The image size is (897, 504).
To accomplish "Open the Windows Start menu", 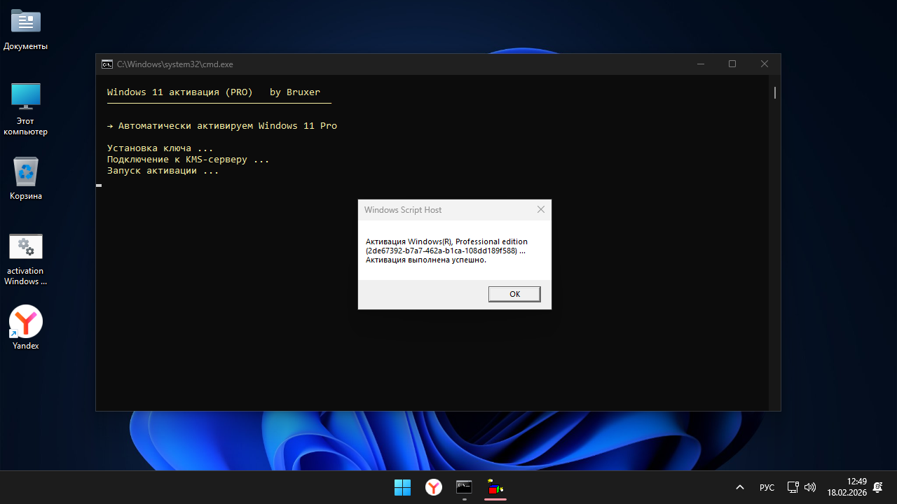I will click(402, 487).
